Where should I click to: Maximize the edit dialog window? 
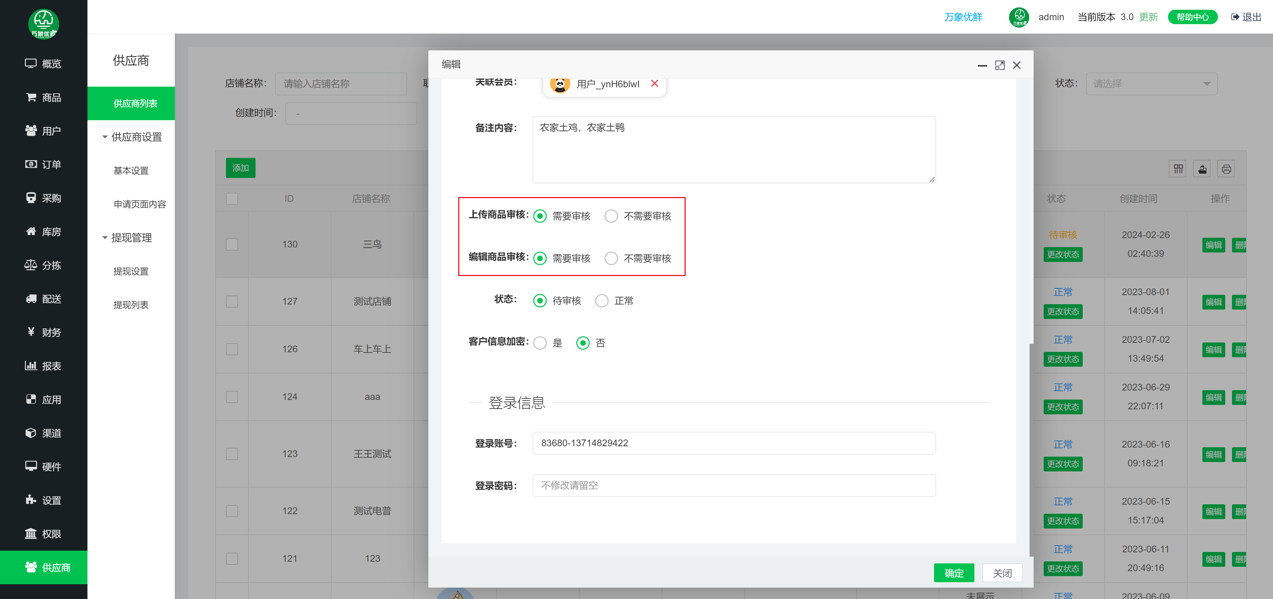[999, 65]
